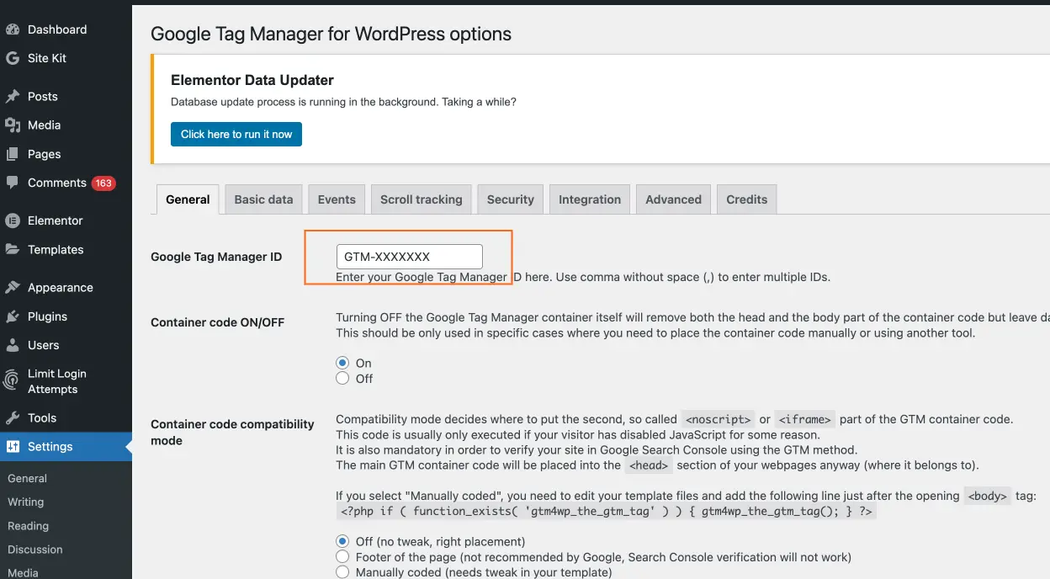
Task: Click the Elementor circle E icon
Action: tap(13, 220)
